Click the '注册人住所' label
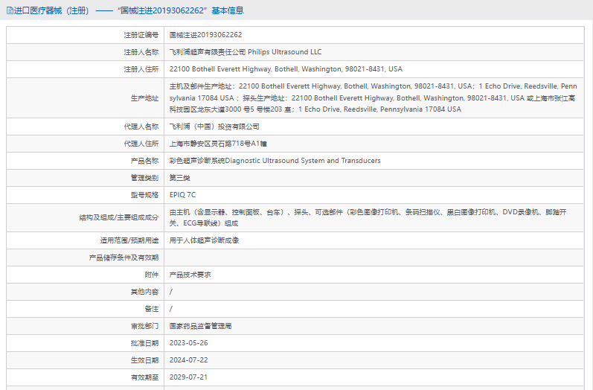 point(141,69)
